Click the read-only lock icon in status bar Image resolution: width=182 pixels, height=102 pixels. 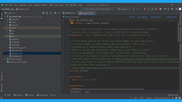[173, 98]
